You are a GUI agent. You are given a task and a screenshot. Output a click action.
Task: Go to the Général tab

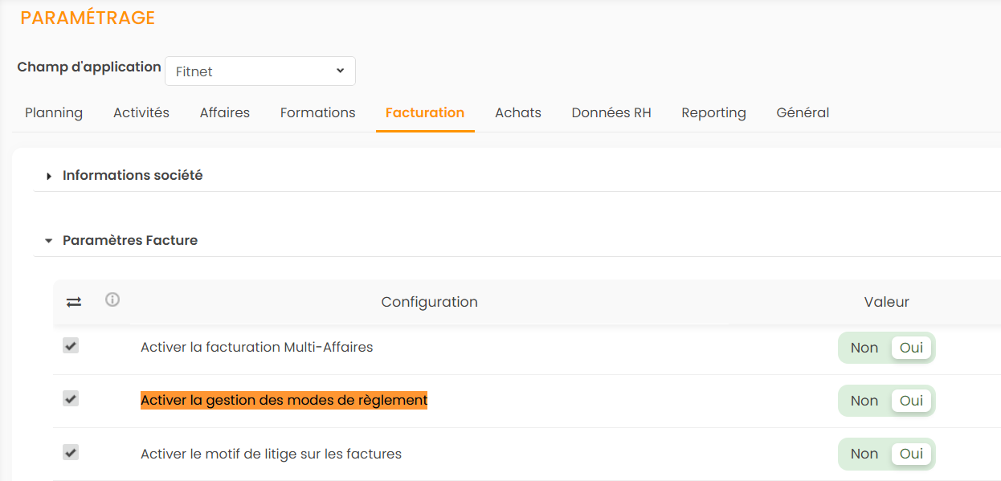803,112
